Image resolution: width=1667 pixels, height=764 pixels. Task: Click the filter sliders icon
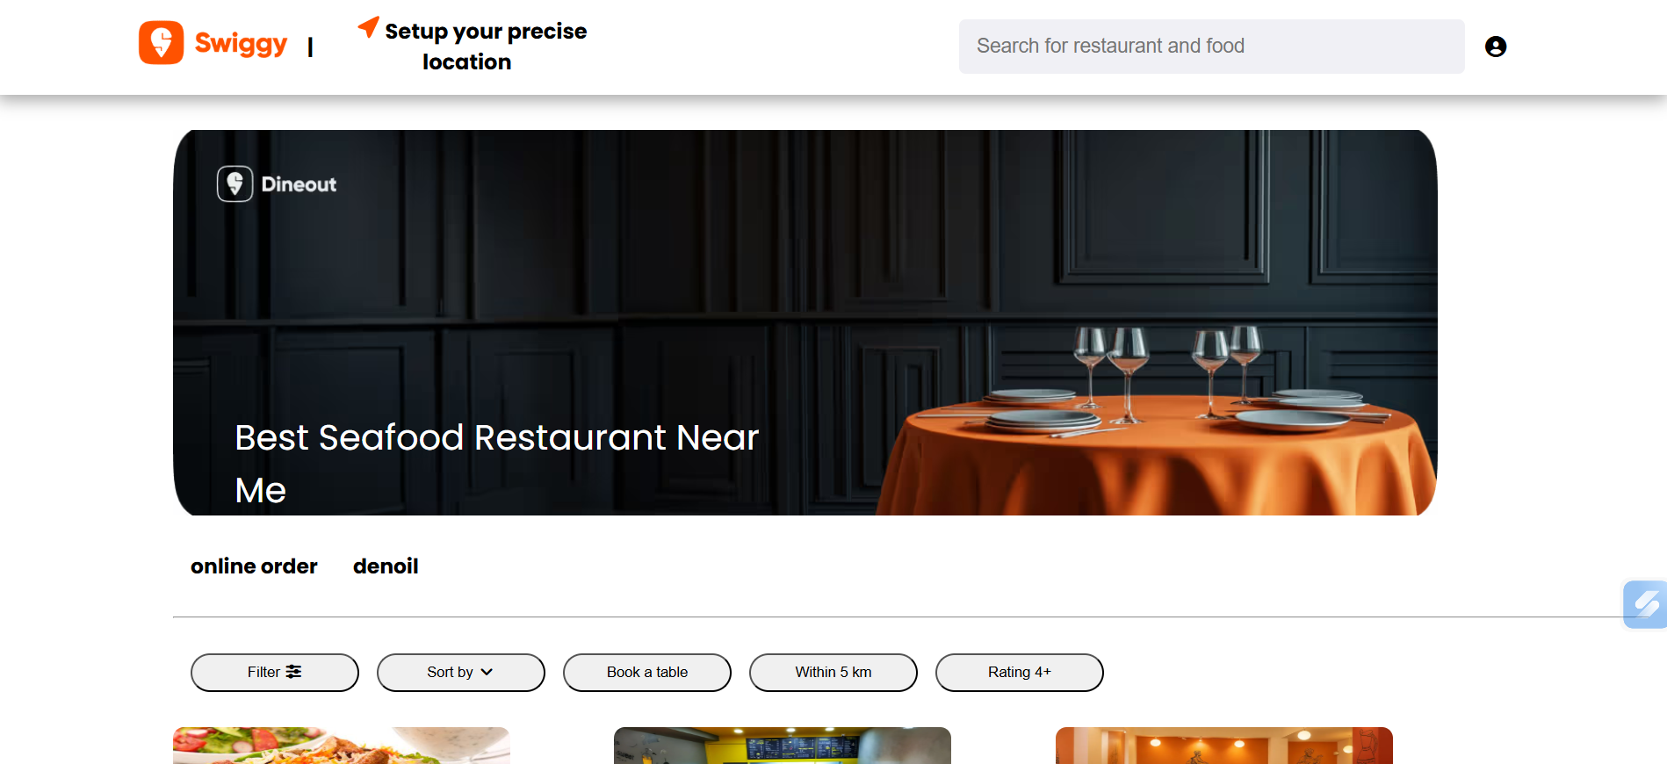294,672
